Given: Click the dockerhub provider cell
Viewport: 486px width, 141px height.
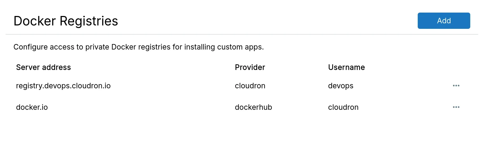Looking at the screenshot, I should [x=253, y=107].
